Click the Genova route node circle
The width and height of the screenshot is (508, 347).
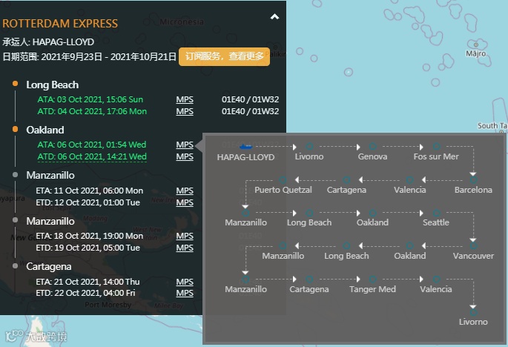[x=372, y=147]
